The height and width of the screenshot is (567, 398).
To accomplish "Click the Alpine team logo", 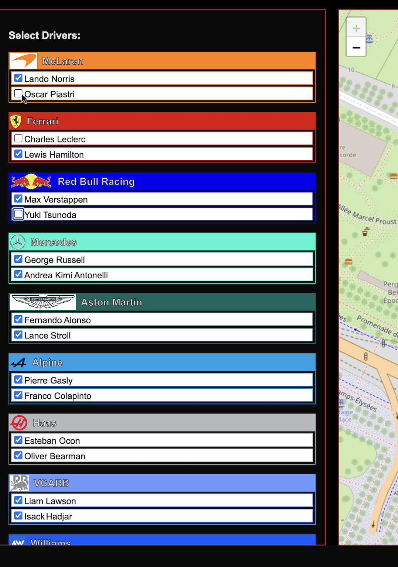I will click(19, 362).
